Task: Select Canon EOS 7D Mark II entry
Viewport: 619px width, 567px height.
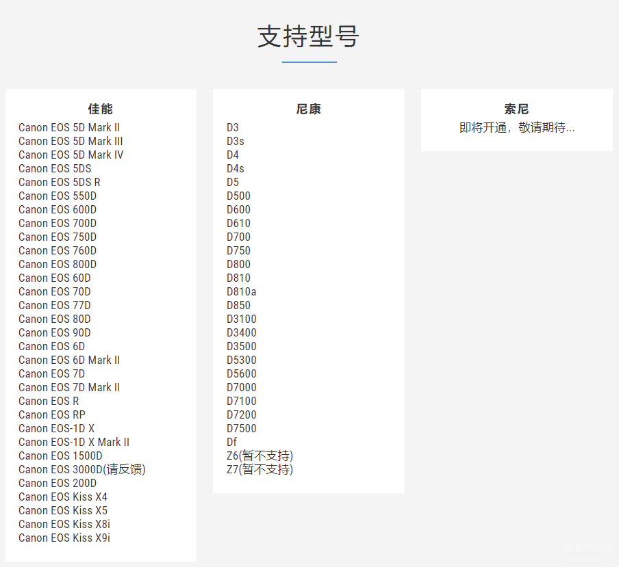Action: 69,387
